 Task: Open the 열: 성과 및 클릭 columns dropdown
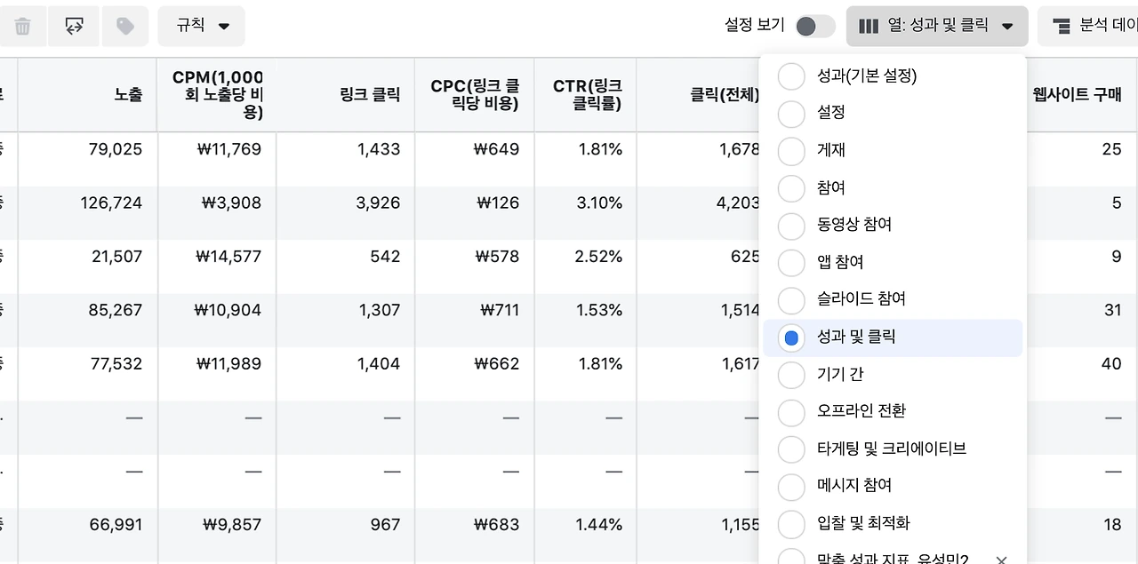pos(937,27)
